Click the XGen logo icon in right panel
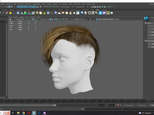This screenshot has height=115, width=154. (x=146, y=19)
